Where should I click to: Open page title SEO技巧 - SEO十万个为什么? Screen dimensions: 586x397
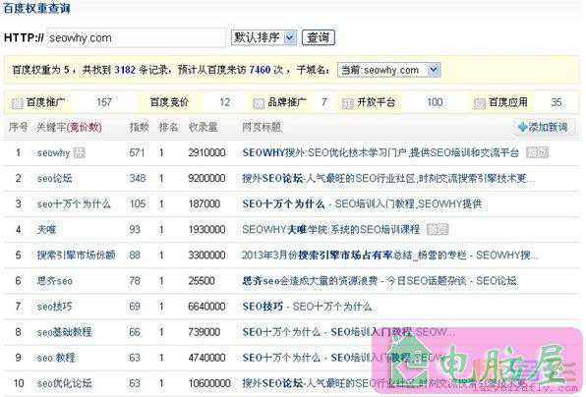[307, 307]
